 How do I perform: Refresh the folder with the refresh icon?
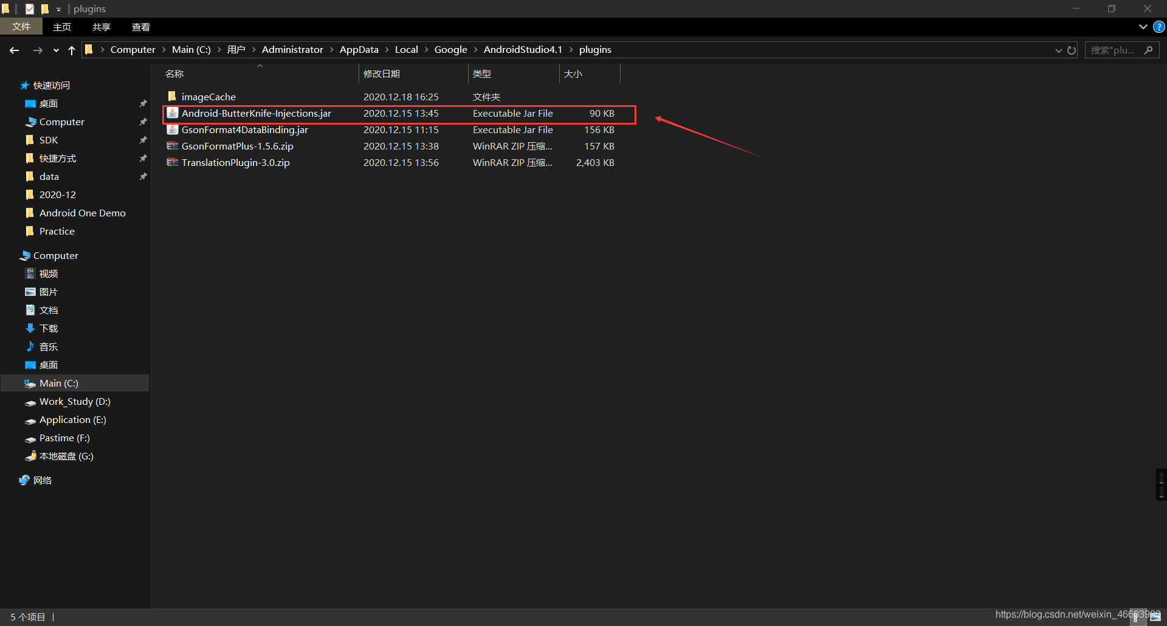1070,50
